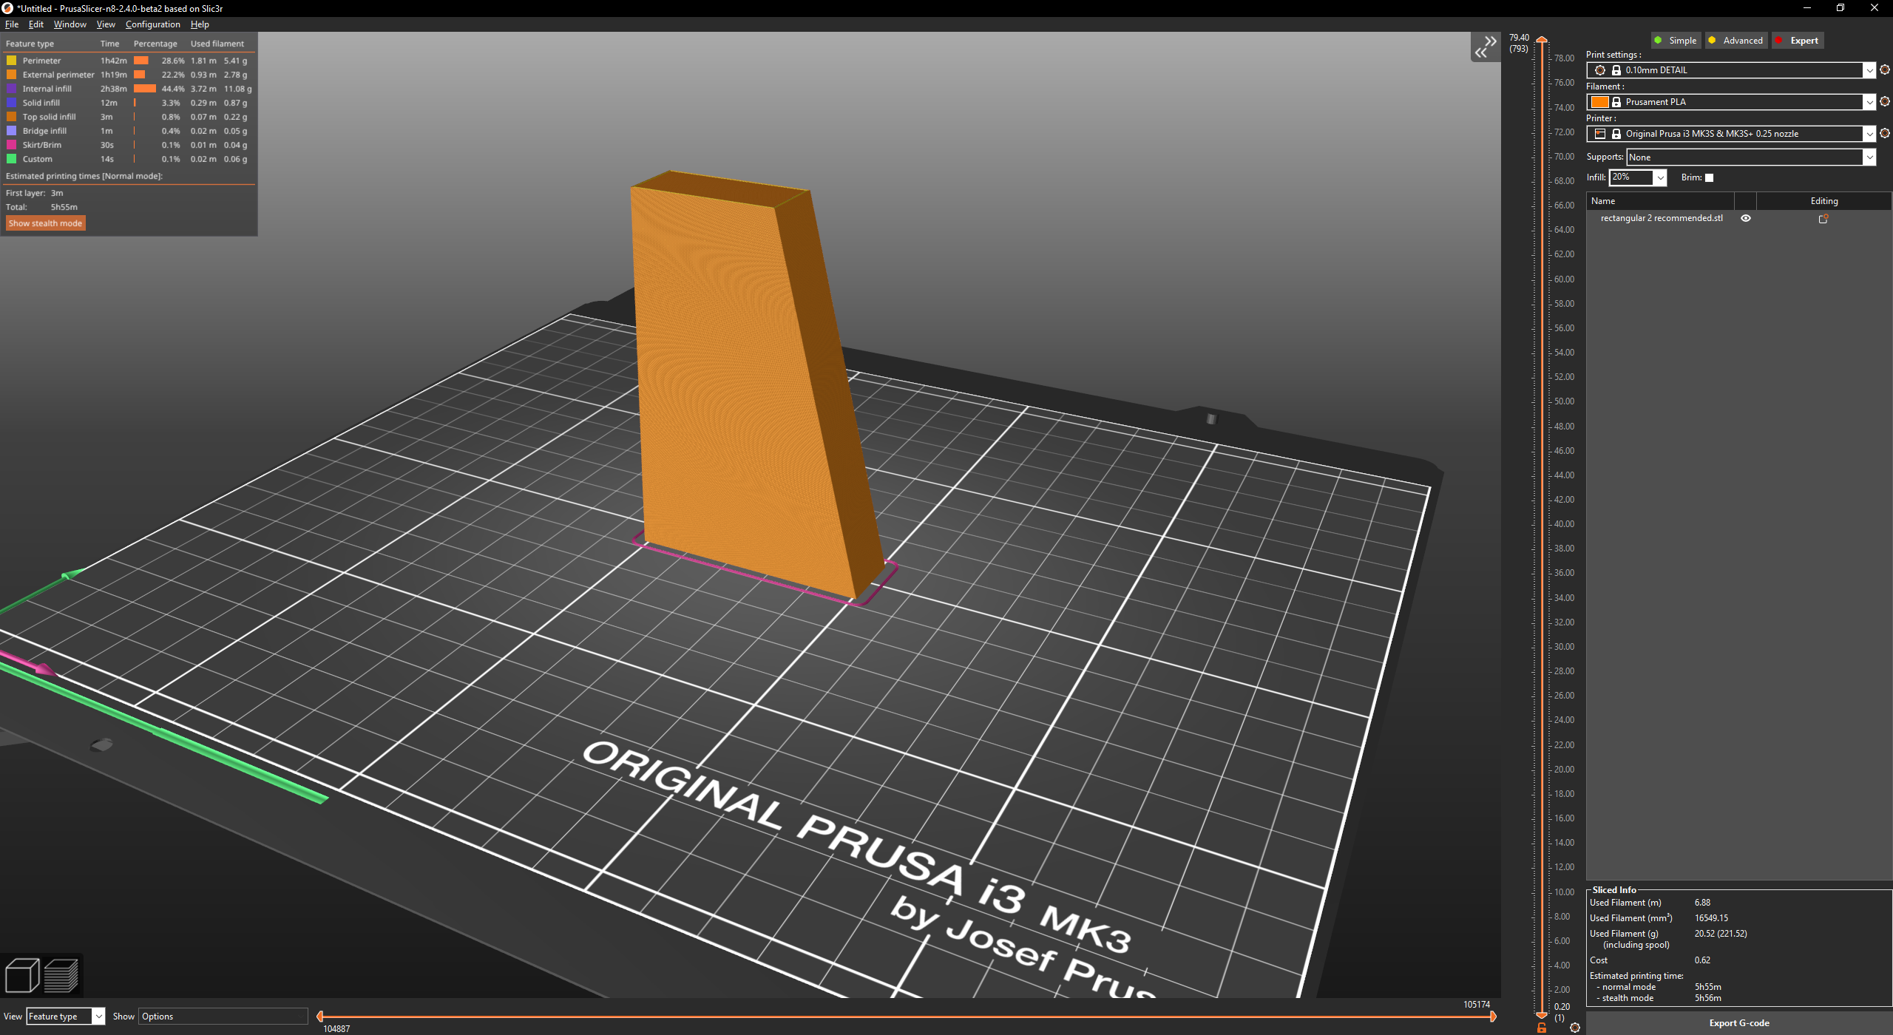The height and width of the screenshot is (1035, 1893).
Task: Open Filament settings gear icon
Action: tap(1884, 101)
